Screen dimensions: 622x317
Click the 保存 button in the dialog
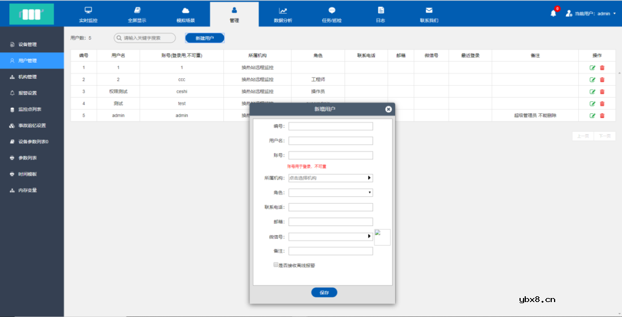[x=324, y=292]
